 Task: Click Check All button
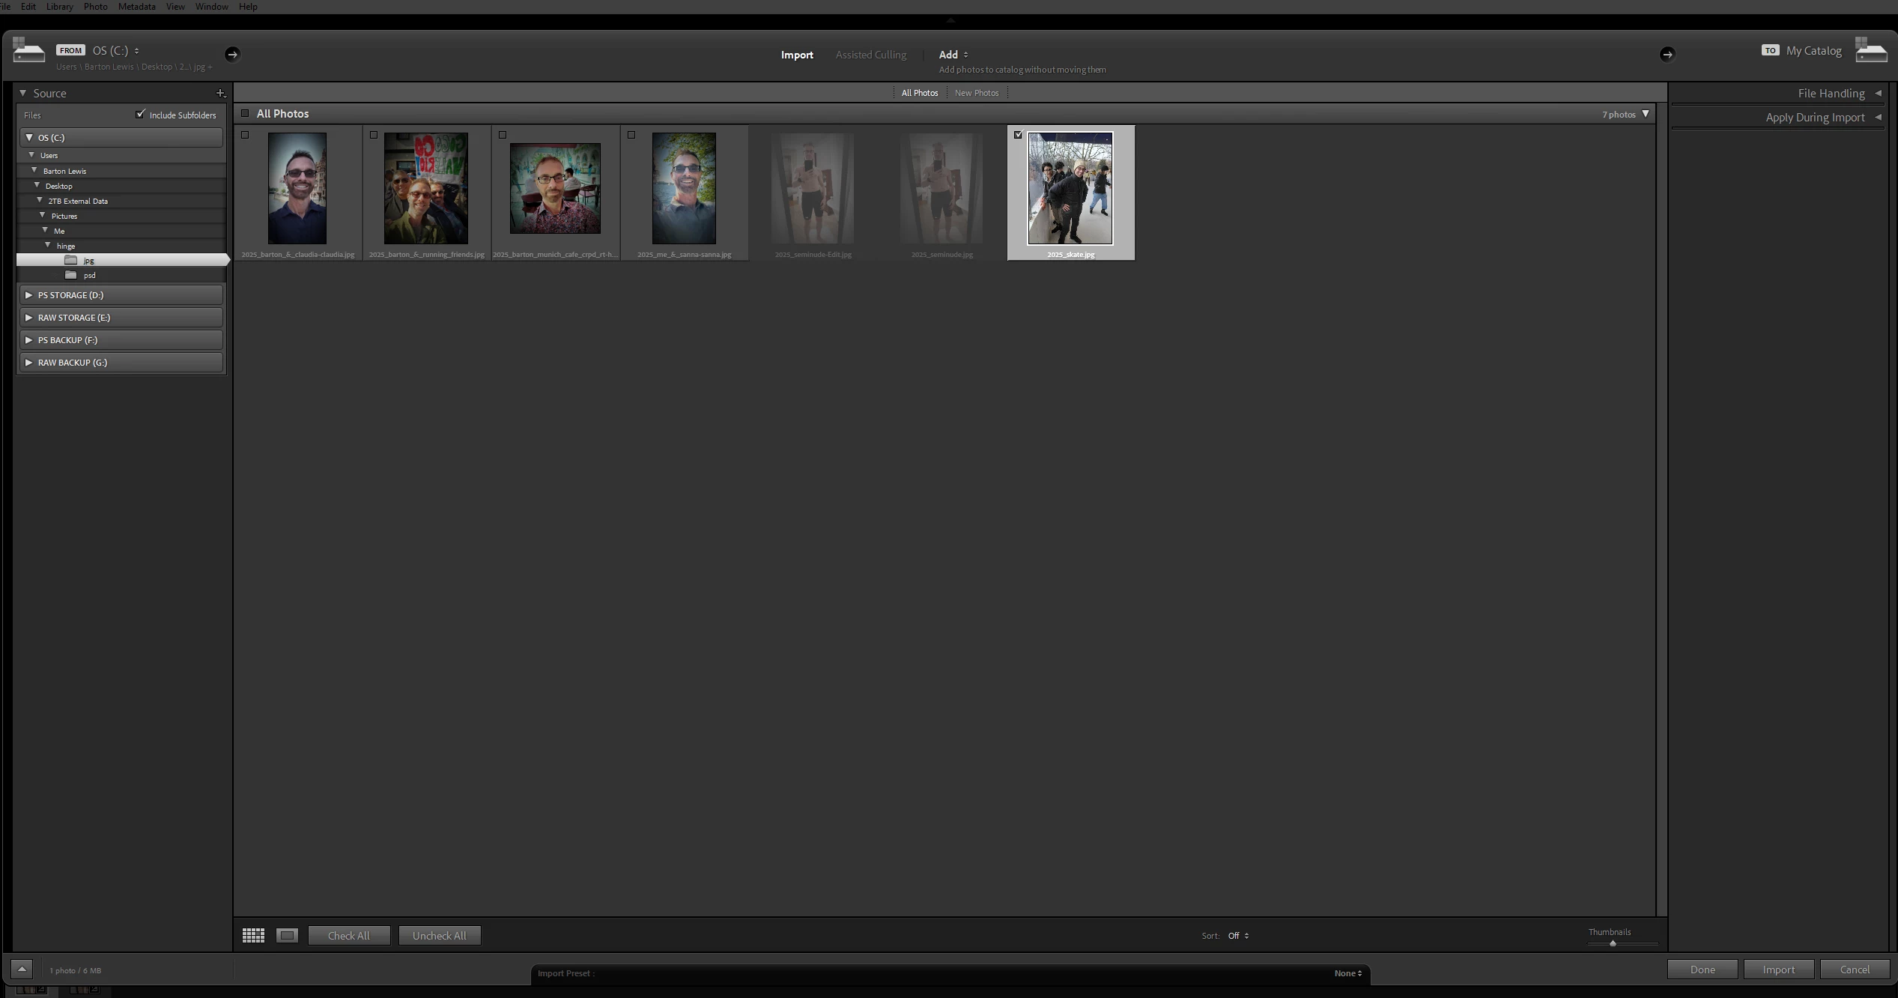point(349,935)
